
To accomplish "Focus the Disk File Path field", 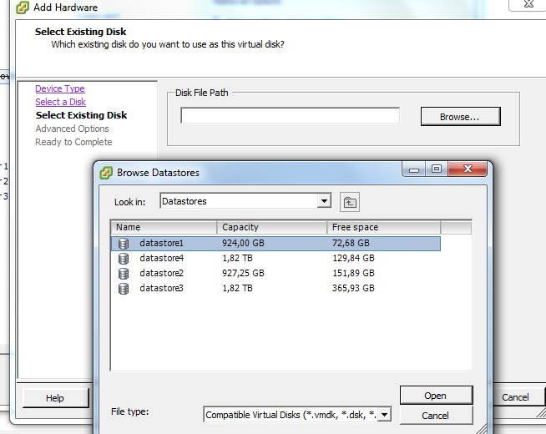I will point(290,115).
